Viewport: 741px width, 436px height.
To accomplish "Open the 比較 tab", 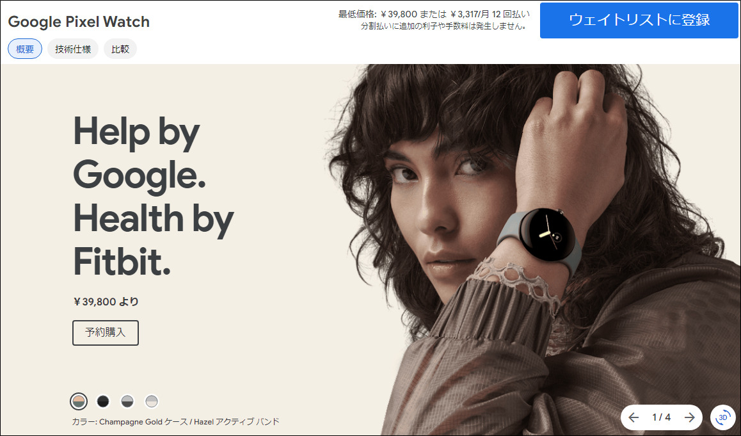I will (120, 49).
